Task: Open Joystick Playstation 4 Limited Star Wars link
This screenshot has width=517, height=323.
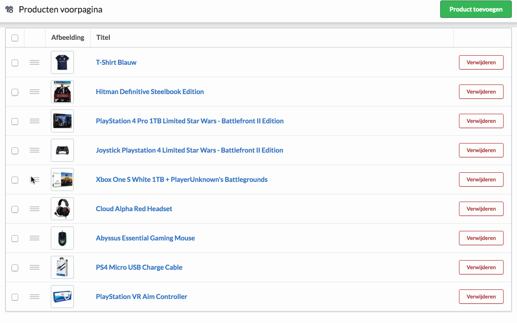Action: click(x=189, y=150)
